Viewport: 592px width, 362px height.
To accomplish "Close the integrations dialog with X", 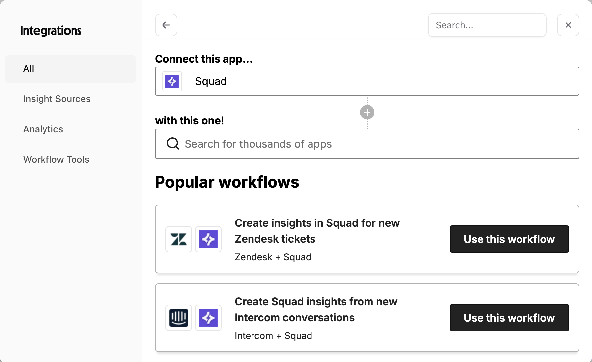I will pyautogui.click(x=568, y=25).
